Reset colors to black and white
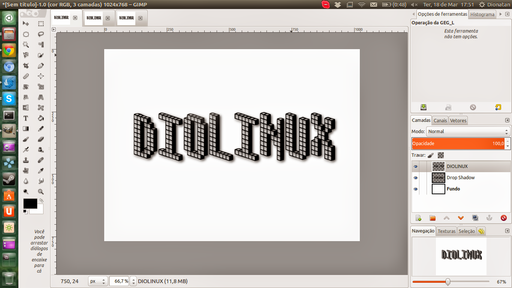Viewport: 512px width, 288px height. point(25,211)
